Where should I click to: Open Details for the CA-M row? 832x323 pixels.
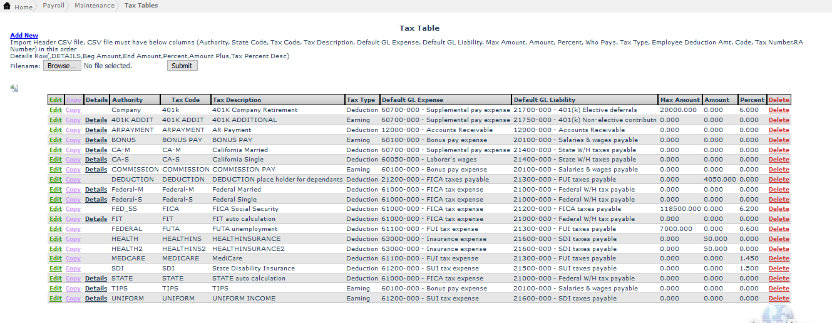coord(96,150)
